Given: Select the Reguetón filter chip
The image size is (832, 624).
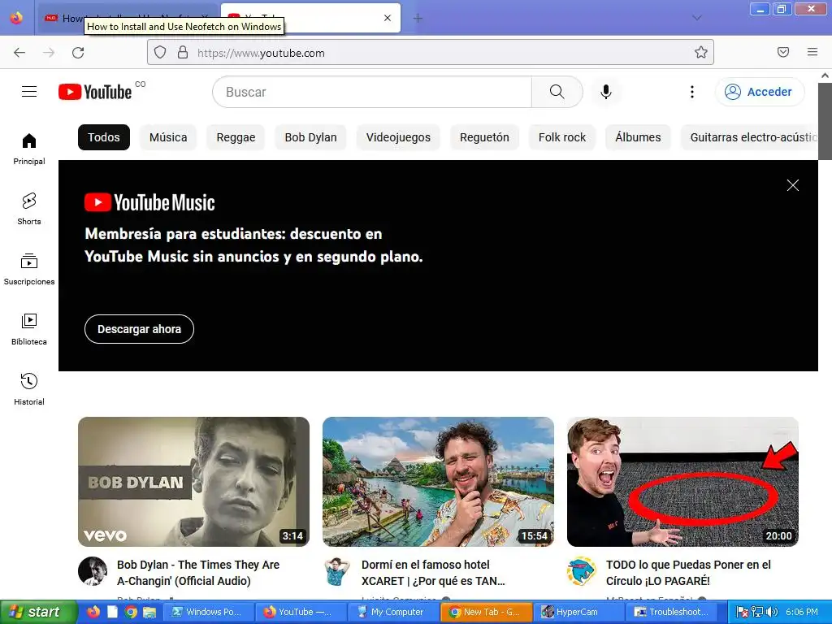Looking at the screenshot, I should point(484,137).
